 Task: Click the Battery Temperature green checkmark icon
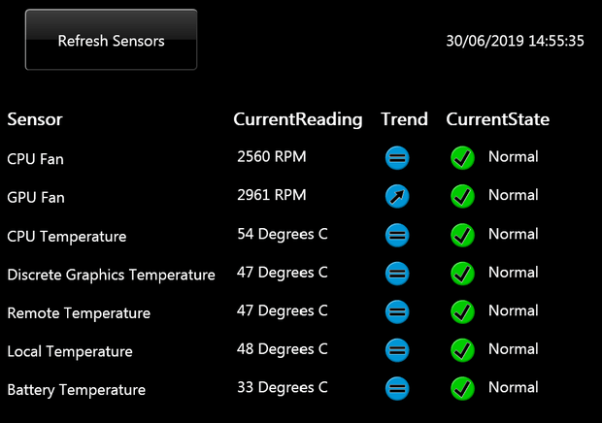(462, 389)
